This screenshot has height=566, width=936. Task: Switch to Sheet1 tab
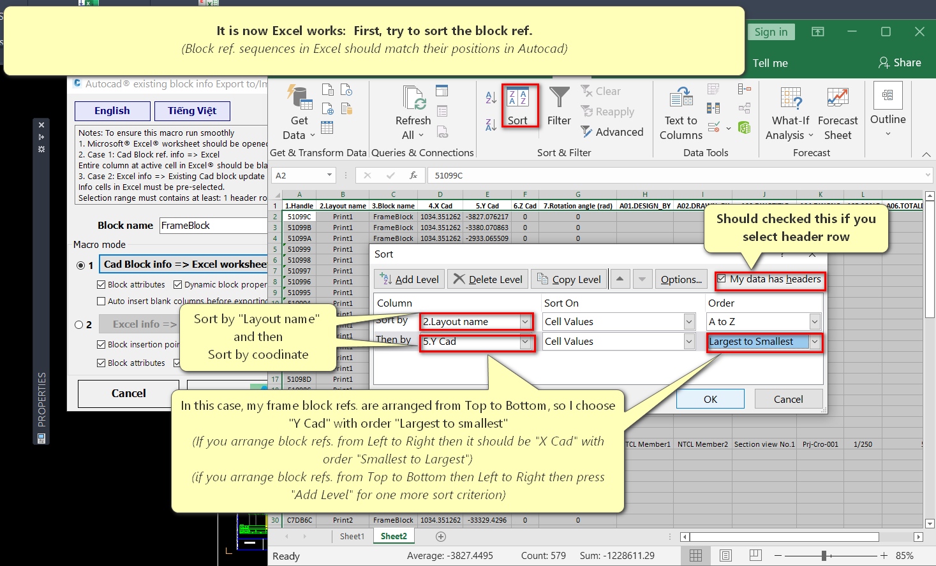click(352, 537)
